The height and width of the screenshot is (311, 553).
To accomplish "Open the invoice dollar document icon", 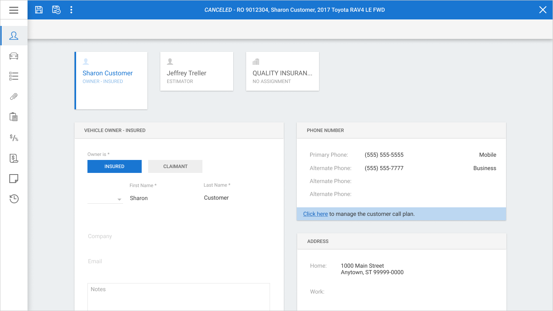I will click(x=14, y=158).
